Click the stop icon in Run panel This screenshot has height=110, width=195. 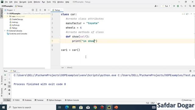(5, 80)
